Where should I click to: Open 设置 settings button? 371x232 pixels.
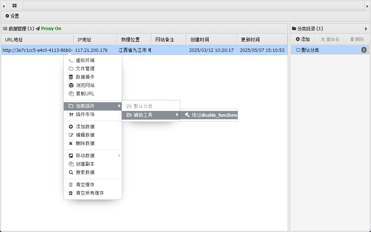12,16
